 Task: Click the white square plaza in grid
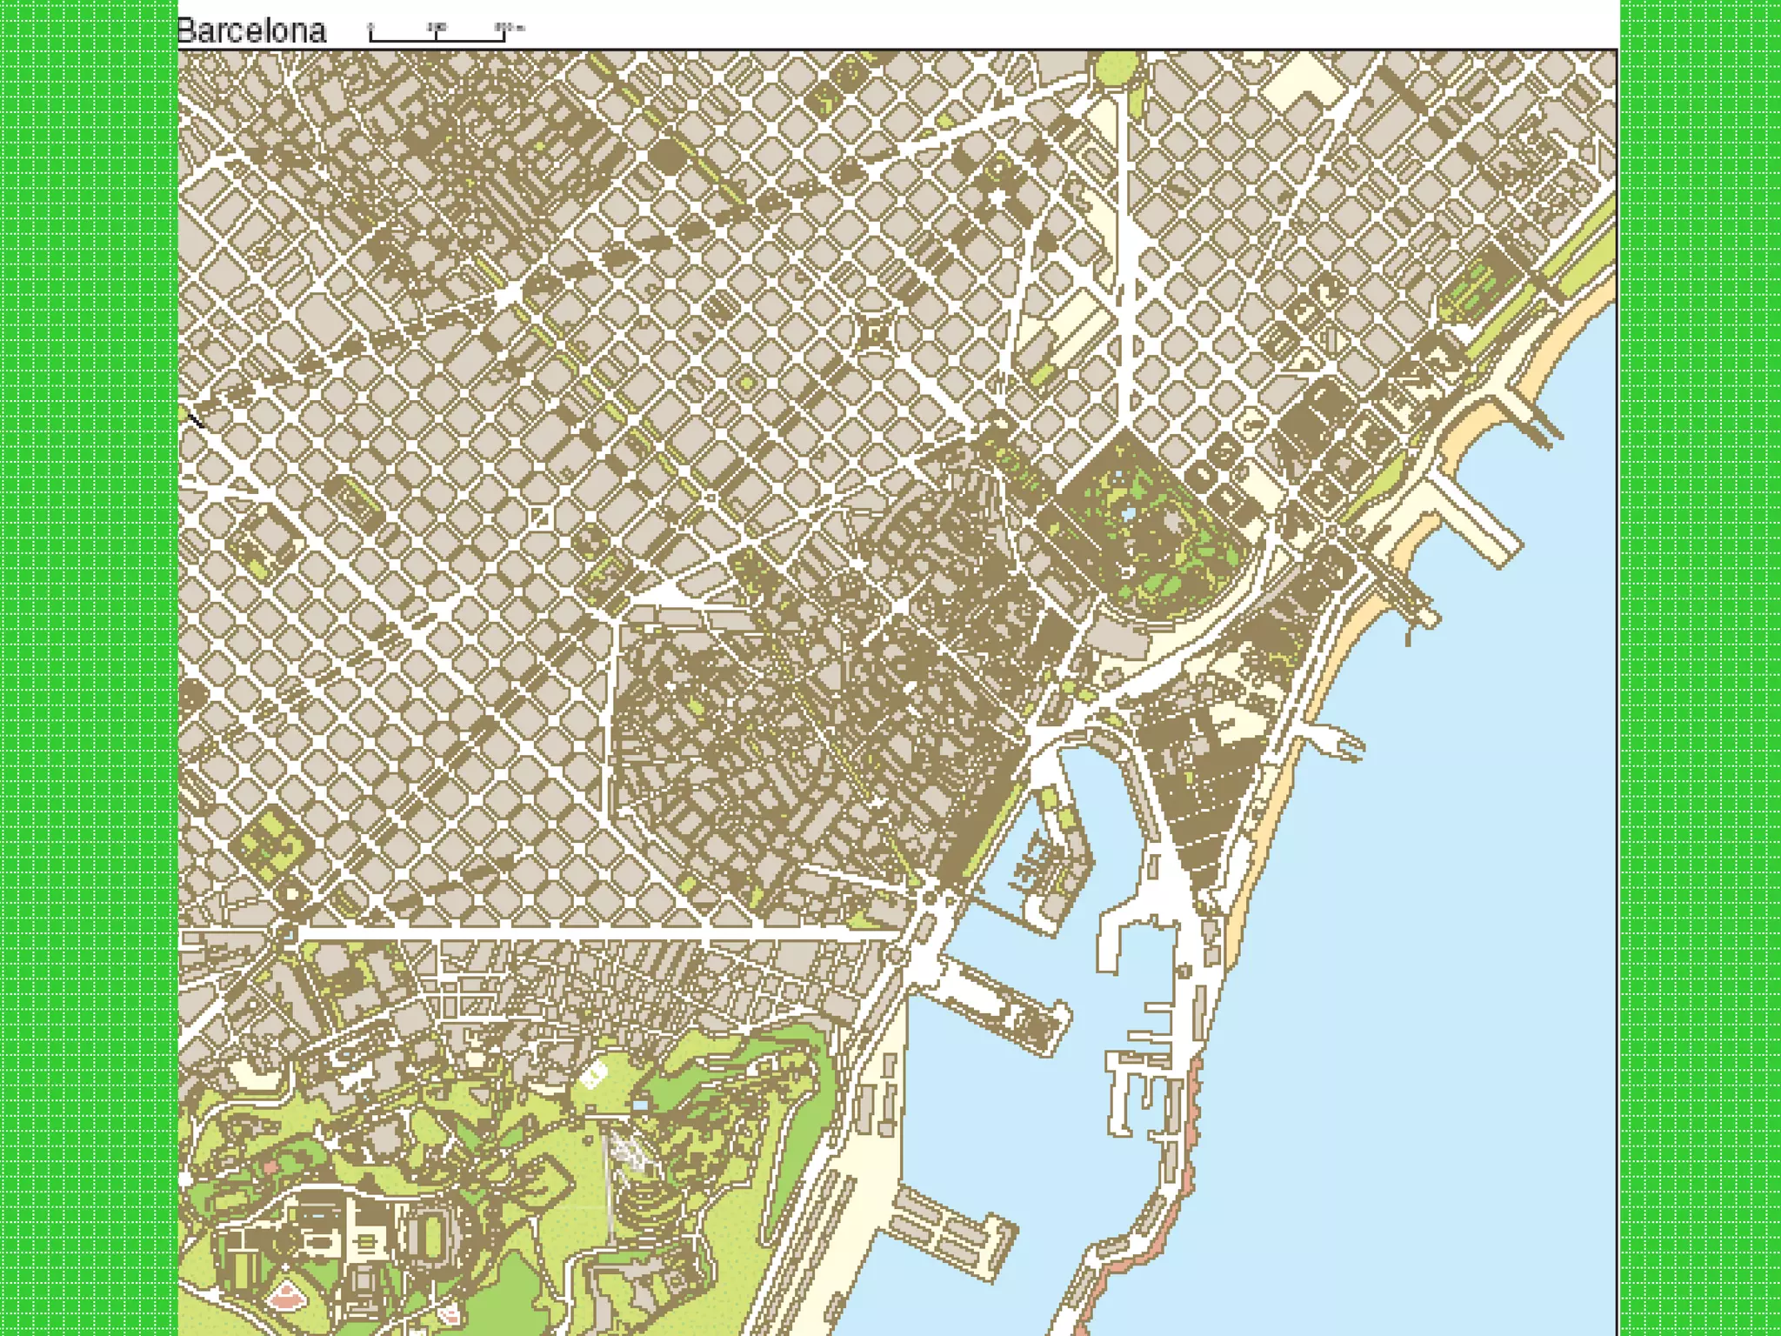[539, 518]
